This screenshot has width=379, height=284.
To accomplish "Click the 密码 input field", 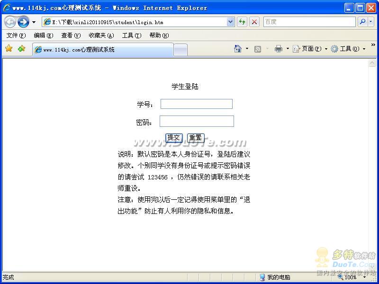I will [197, 121].
